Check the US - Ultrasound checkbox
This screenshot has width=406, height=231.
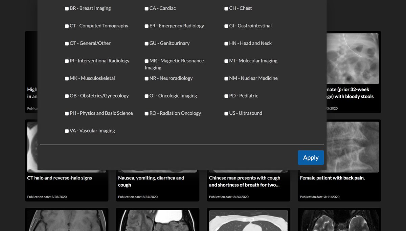[226, 114]
